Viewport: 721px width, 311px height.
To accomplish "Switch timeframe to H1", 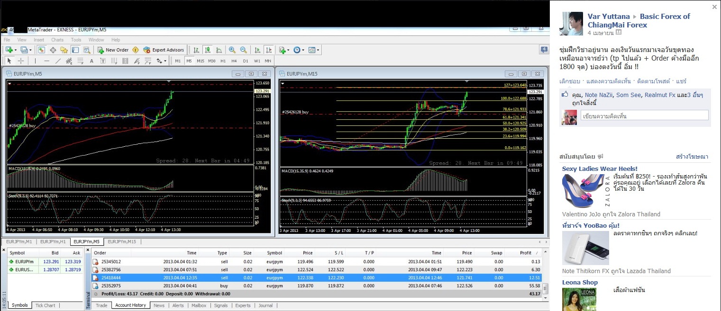I will pyautogui.click(x=223, y=61).
